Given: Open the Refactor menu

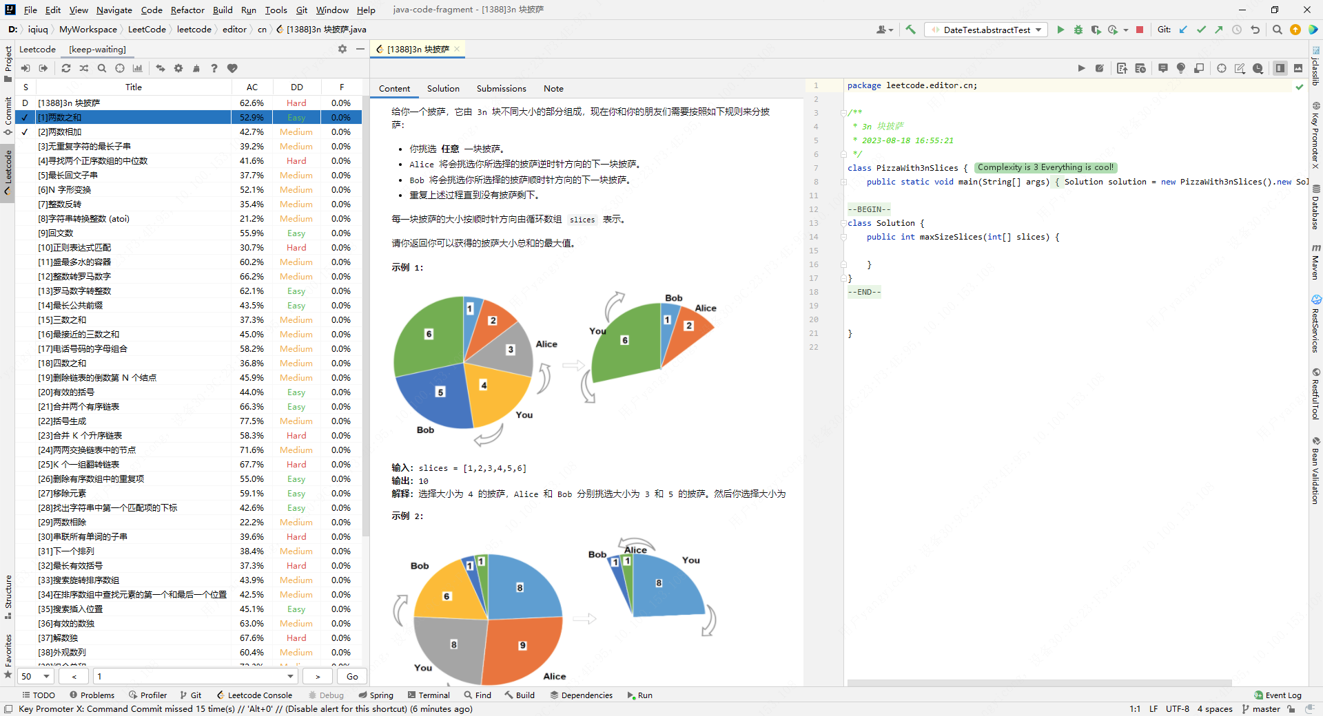Looking at the screenshot, I should pyautogui.click(x=187, y=10).
